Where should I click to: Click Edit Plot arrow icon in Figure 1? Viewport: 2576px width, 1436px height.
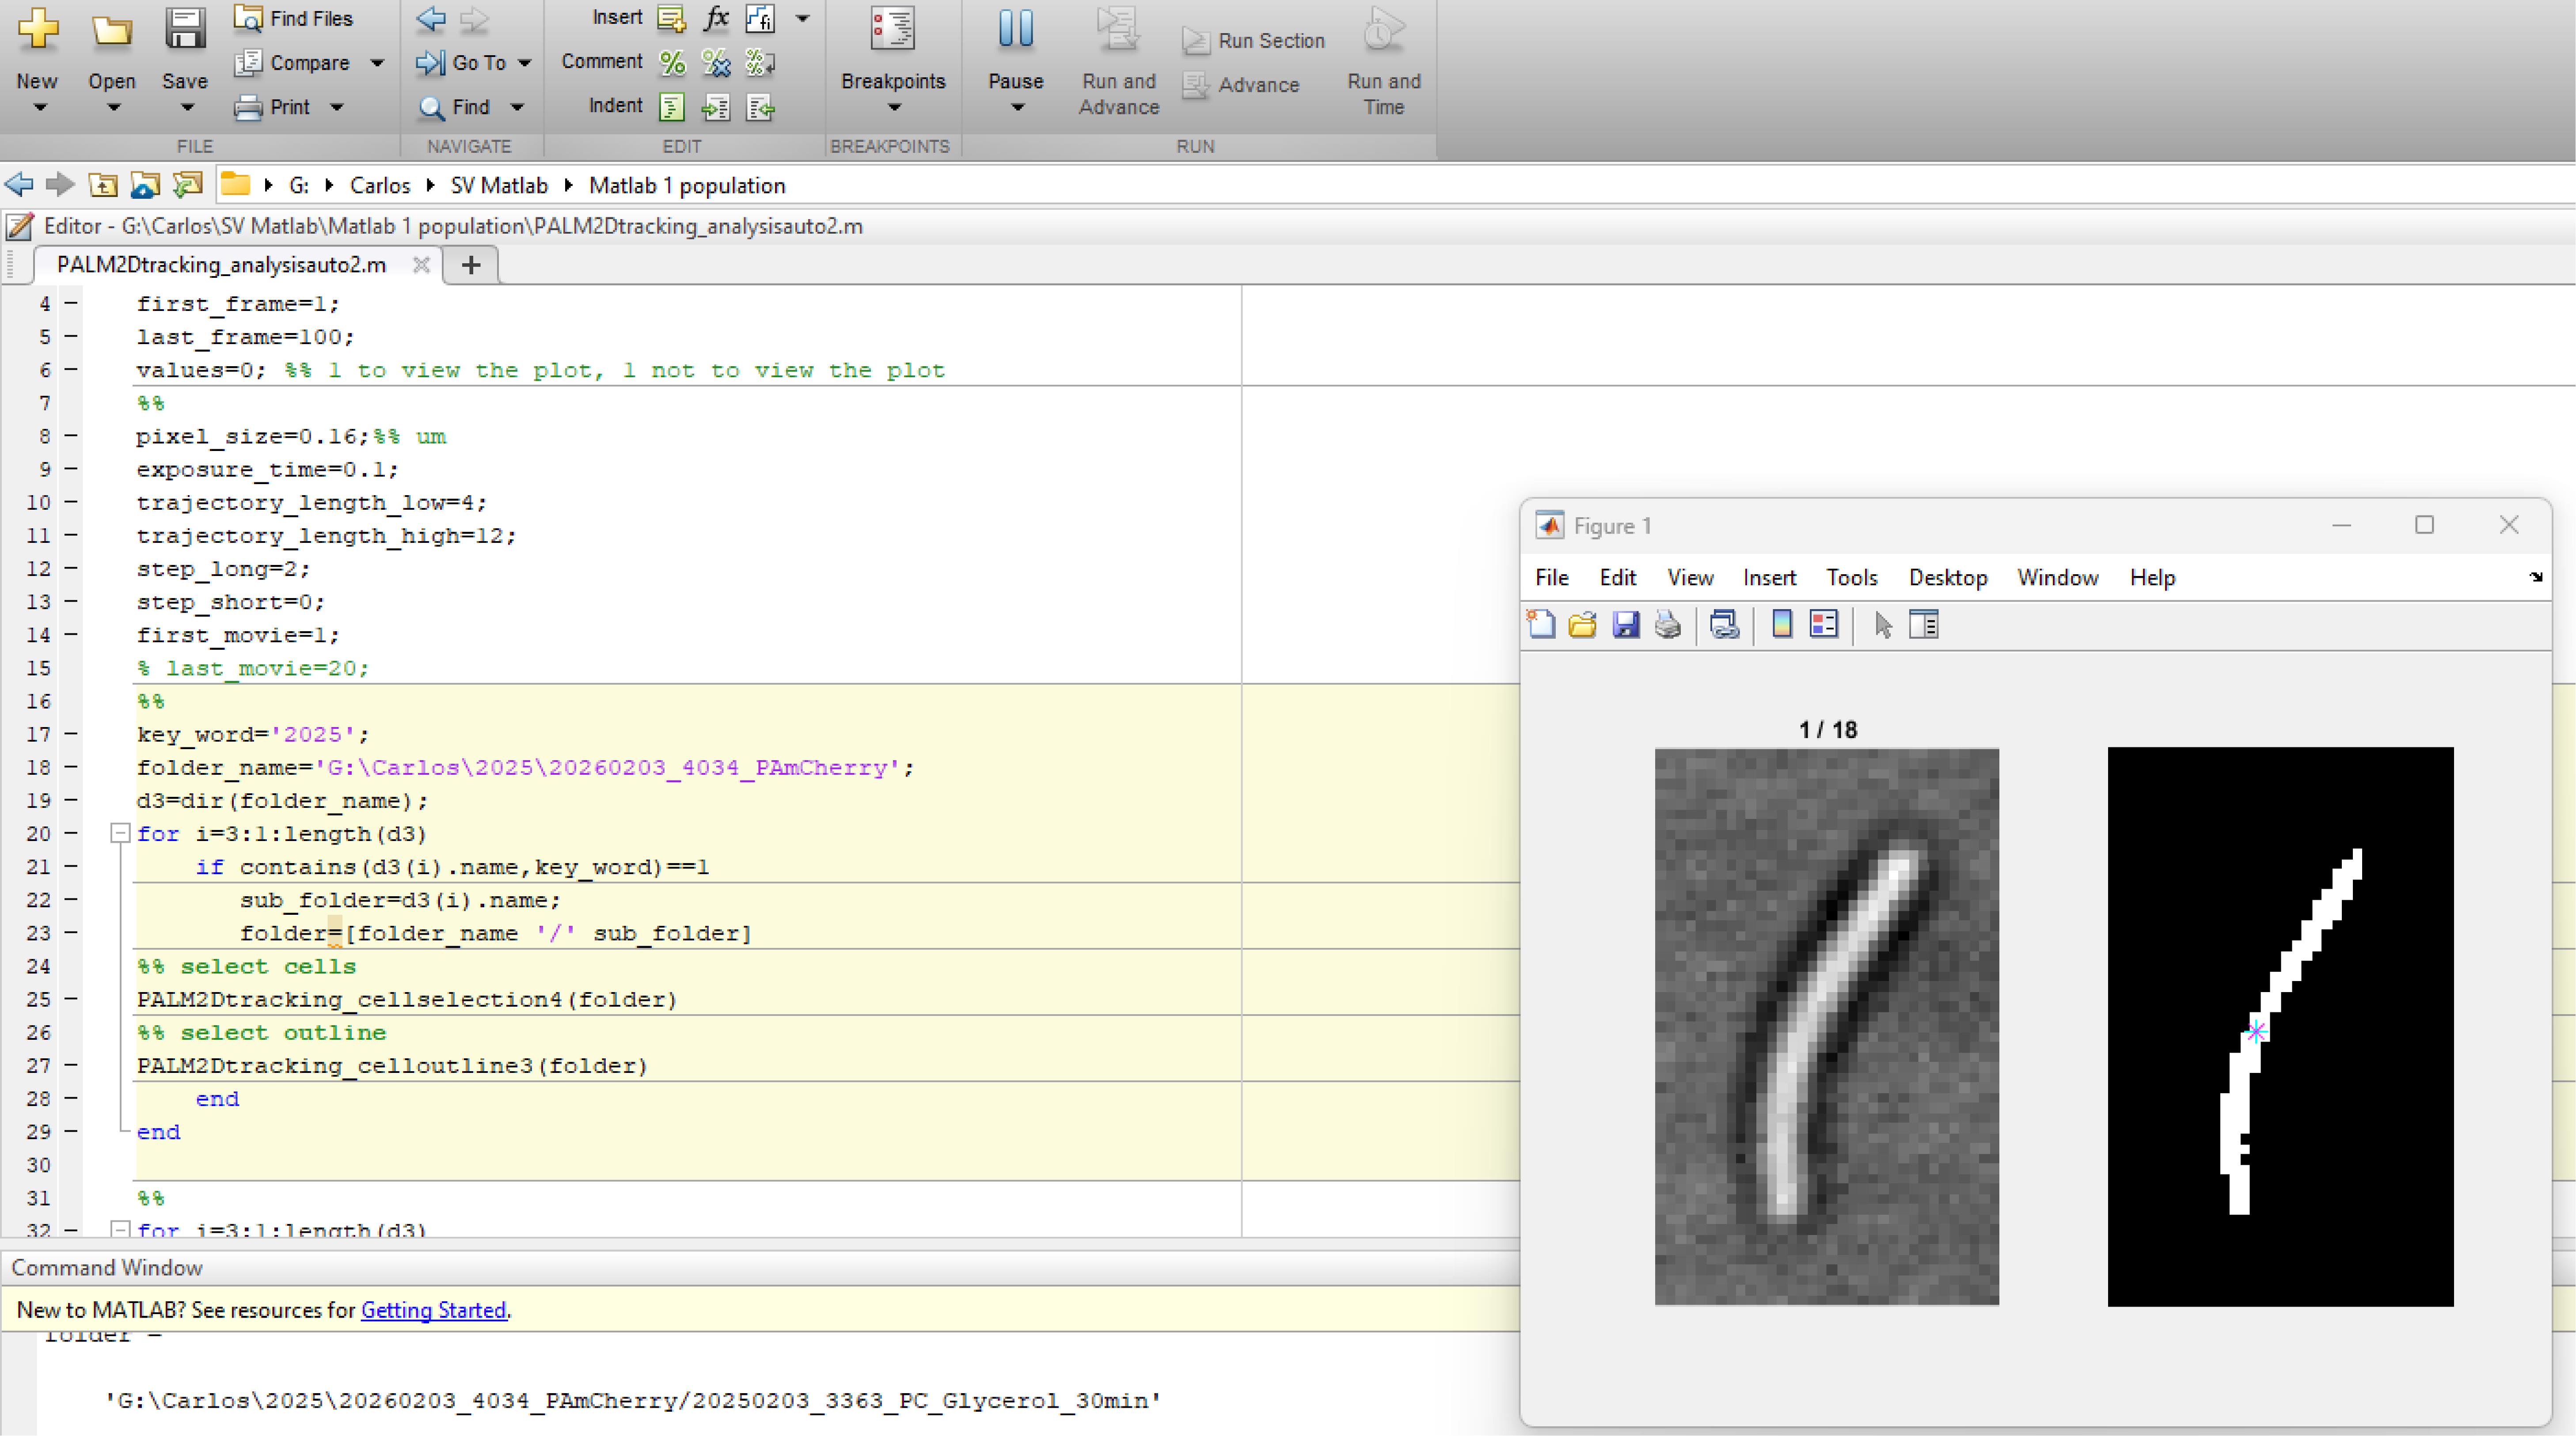click(x=1883, y=625)
